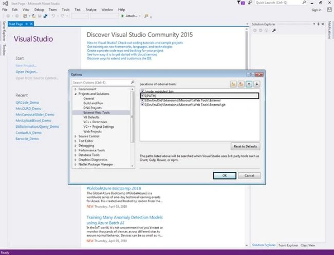Expand the Debugging node

[x=76, y=146]
